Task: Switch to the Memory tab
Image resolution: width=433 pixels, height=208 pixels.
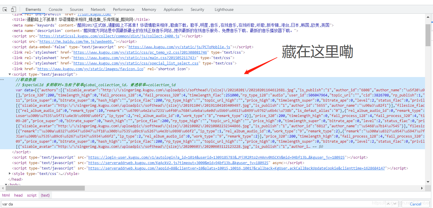Action: coord(149,9)
